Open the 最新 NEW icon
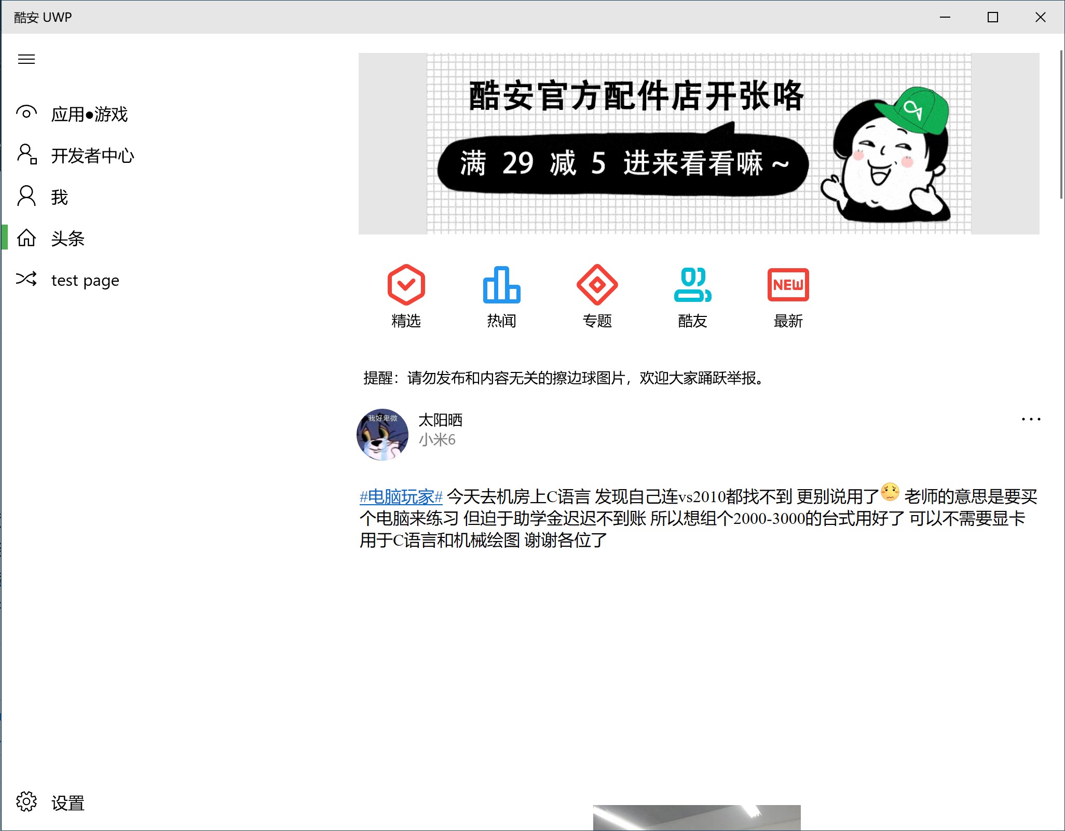The height and width of the screenshot is (831, 1065). pyautogui.click(x=788, y=285)
